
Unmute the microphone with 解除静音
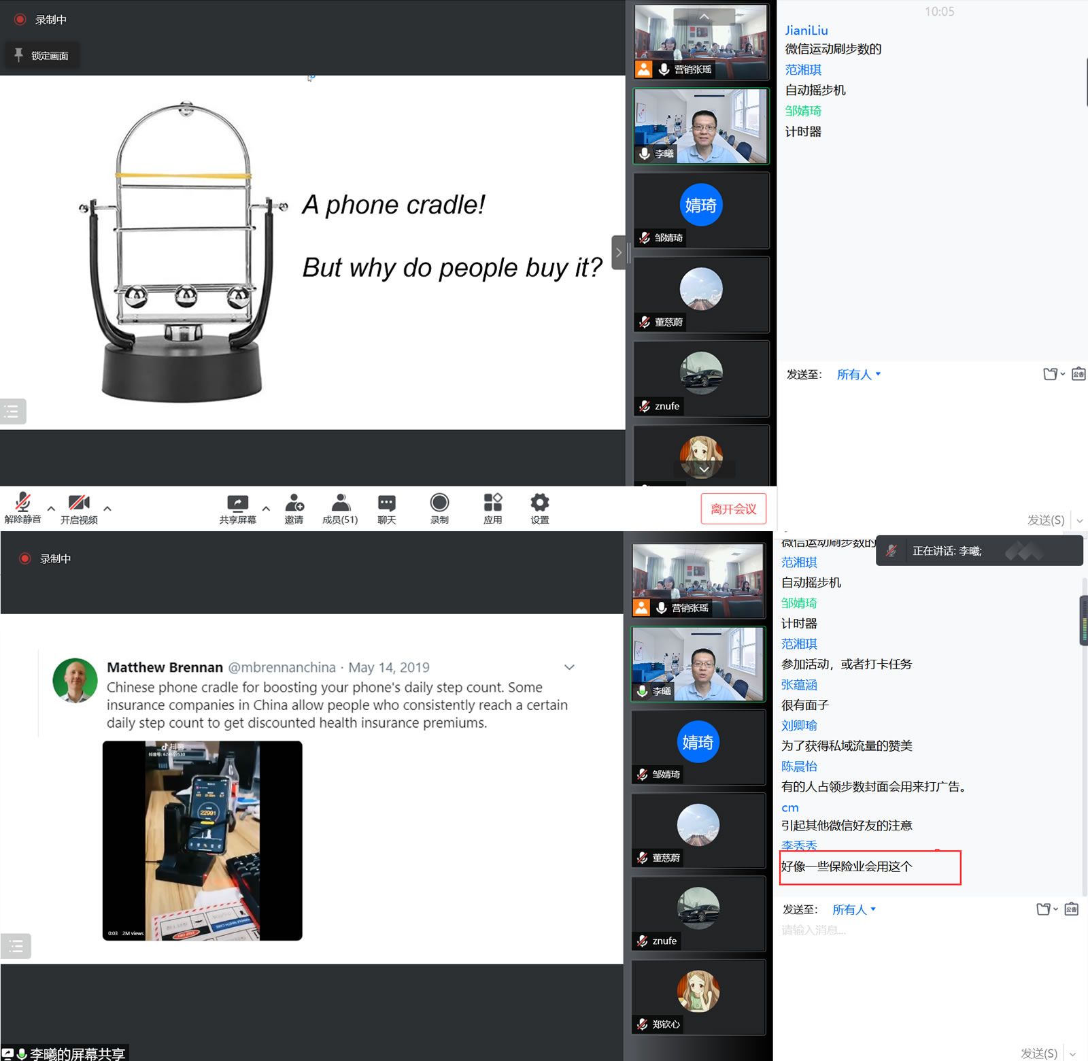(x=22, y=507)
